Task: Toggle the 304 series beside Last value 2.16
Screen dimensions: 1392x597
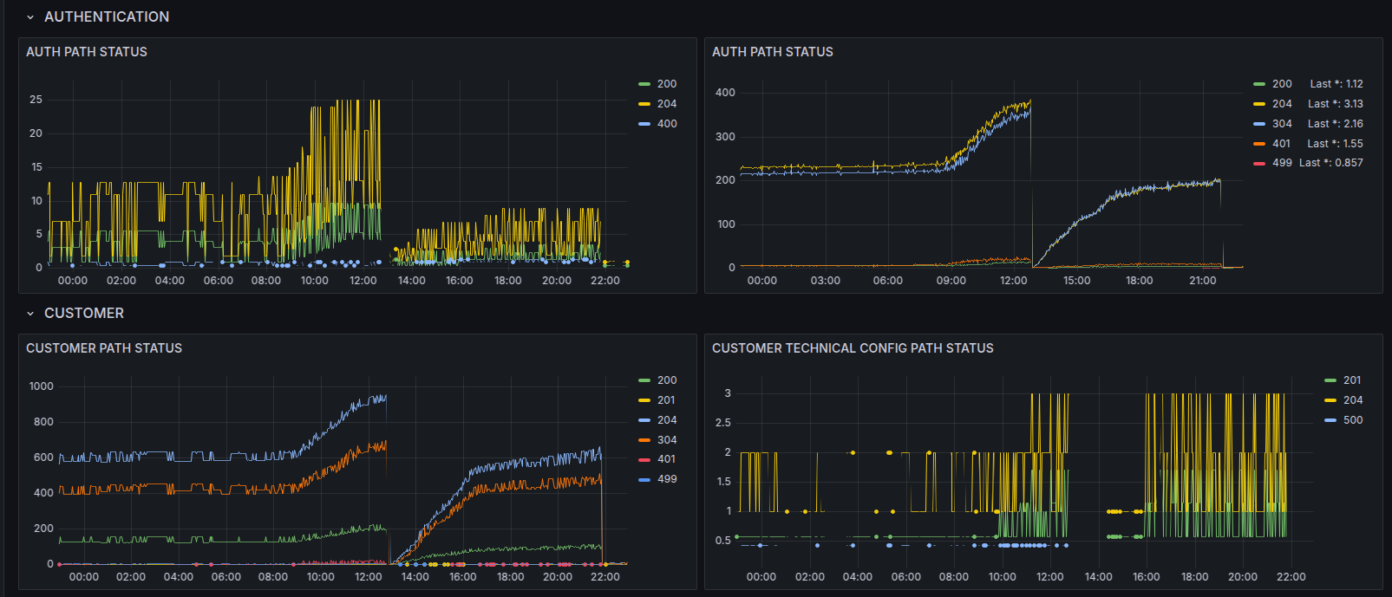Action: pos(1282,124)
